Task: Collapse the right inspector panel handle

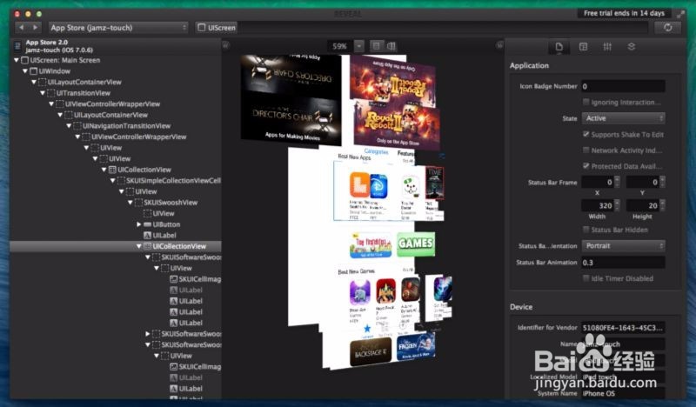Action: [499, 45]
